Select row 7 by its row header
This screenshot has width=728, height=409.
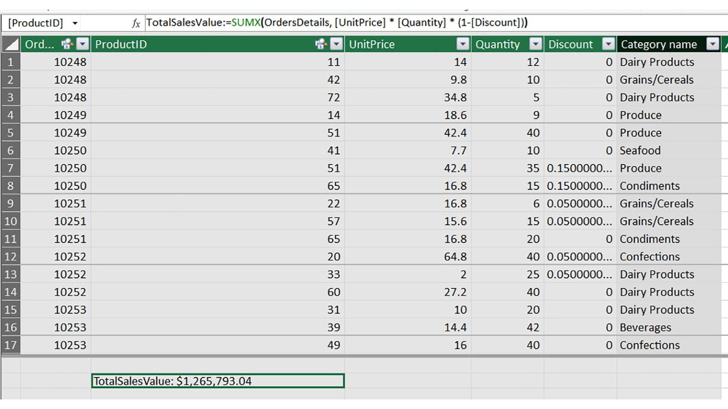pyautogui.click(x=10, y=168)
